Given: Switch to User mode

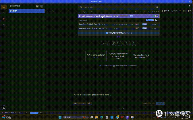Looking at the screenshot, I should click(27, 113).
